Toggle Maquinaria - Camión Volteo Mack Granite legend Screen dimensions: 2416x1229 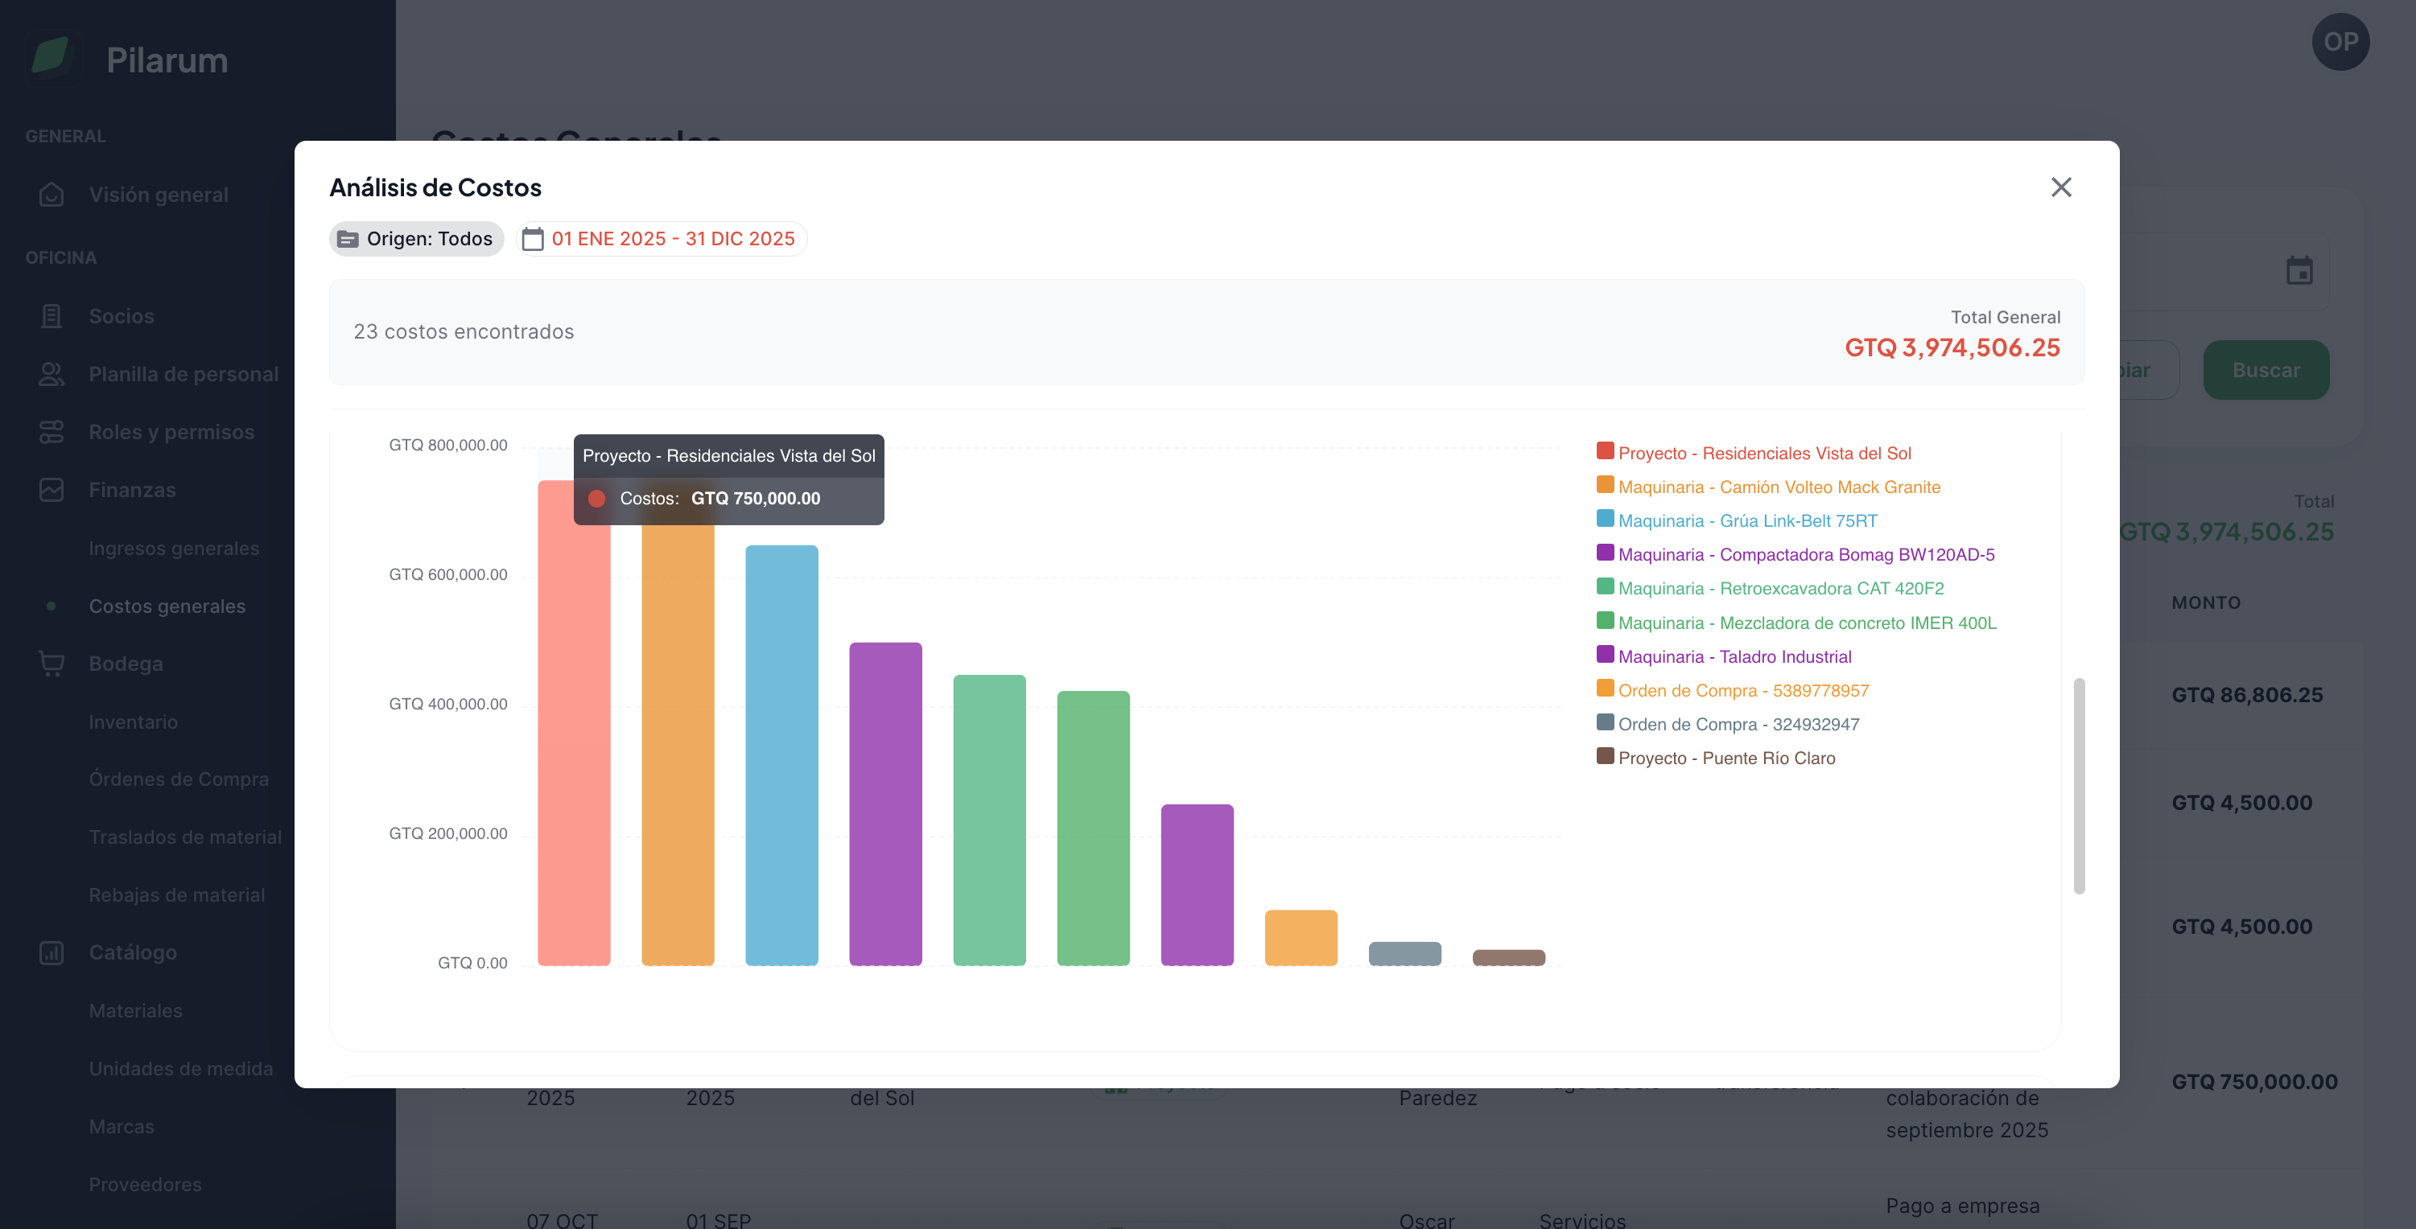point(1779,487)
